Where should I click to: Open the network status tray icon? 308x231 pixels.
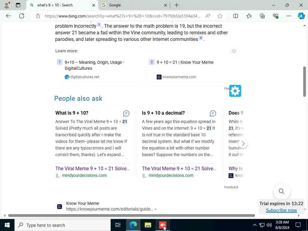[262, 225]
